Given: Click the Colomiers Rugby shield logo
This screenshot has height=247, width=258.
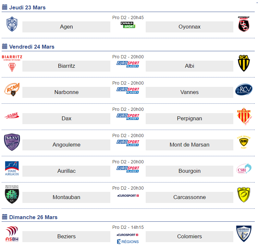Looking at the screenshot, I should coord(244,234).
